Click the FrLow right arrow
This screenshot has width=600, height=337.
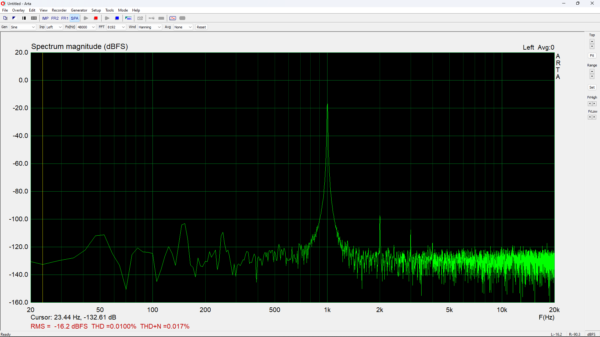click(594, 117)
